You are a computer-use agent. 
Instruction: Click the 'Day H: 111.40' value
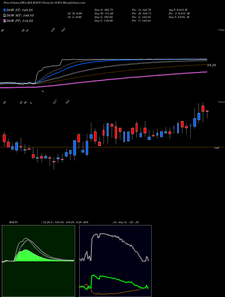pyautogui.click(x=103, y=13)
